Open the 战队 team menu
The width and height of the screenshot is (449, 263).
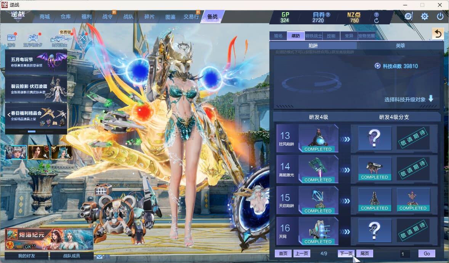tap(128, 17)
